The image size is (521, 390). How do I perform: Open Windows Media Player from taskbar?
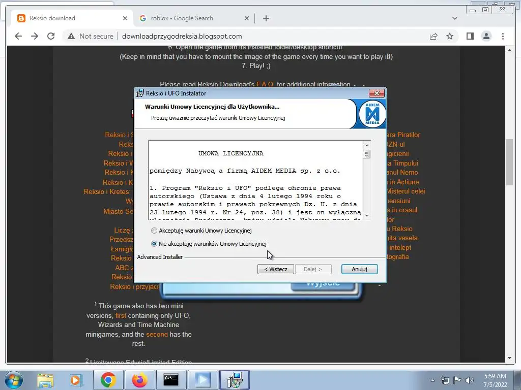(76, 380)
